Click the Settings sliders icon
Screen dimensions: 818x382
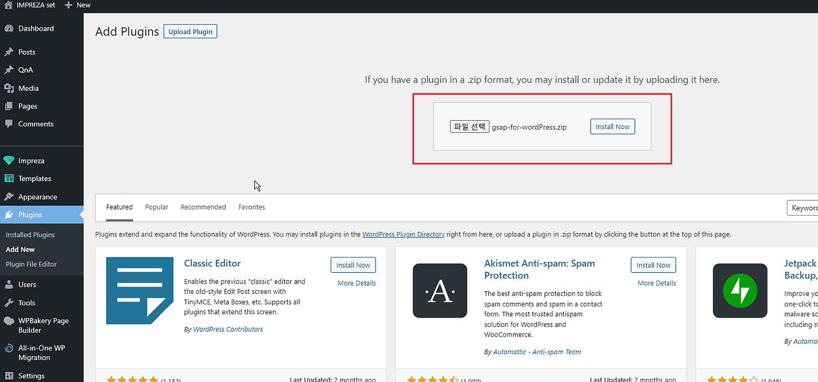point(9,376)
